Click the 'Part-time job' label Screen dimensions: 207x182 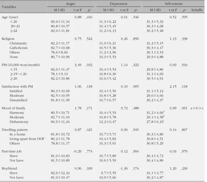coord(12,151)
